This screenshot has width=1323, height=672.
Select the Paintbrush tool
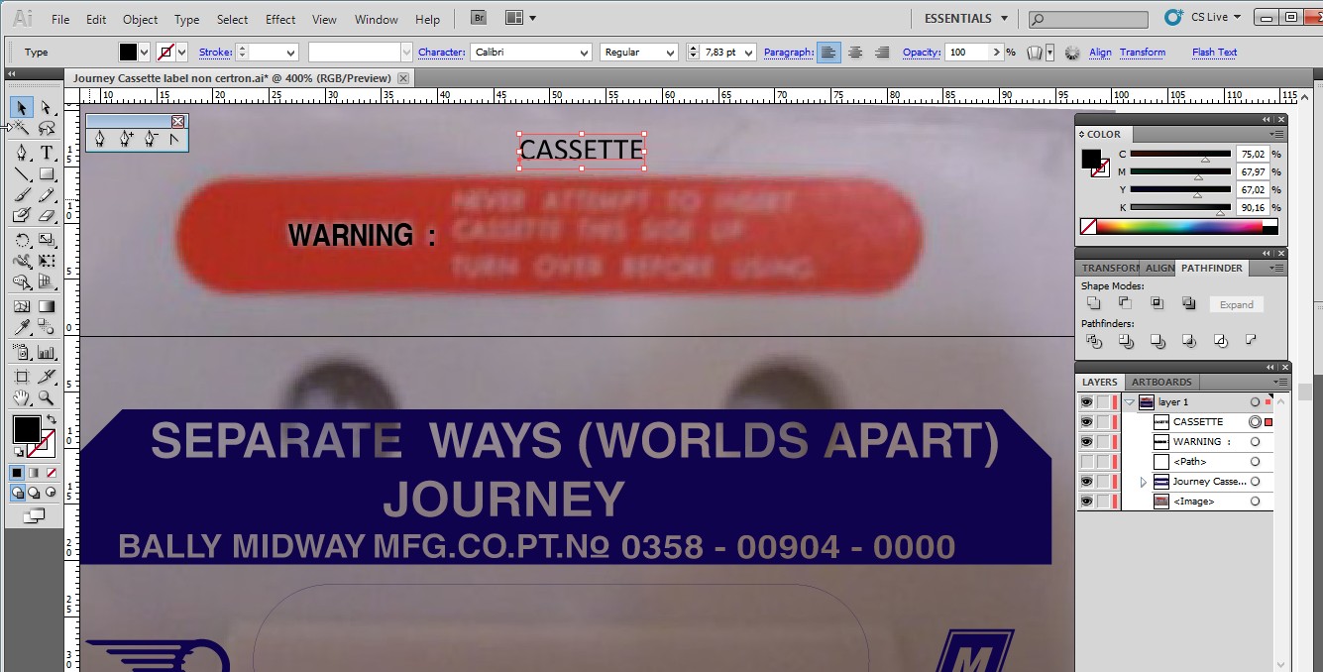click(x=22, y=195)
